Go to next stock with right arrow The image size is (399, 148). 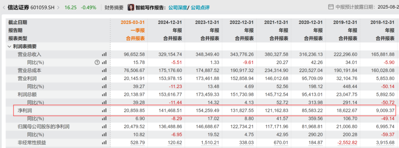pyautogui.click(x=58, y=8)
